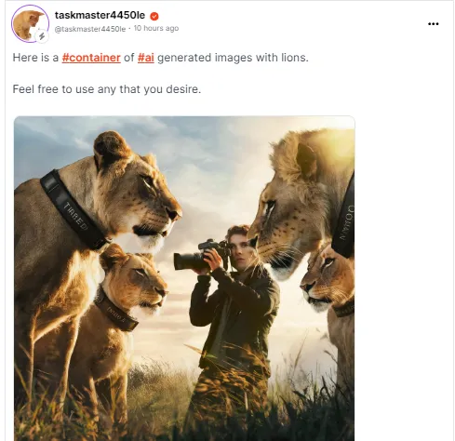The image size is (455, 441).
Task: Follow the #ai hashtag link
Action: [146, 58]
